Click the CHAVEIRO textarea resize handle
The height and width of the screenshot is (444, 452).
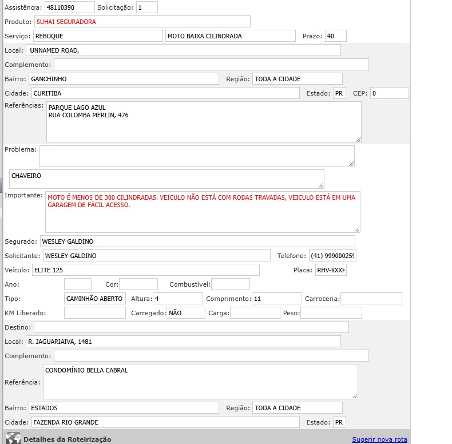point(320,185)
